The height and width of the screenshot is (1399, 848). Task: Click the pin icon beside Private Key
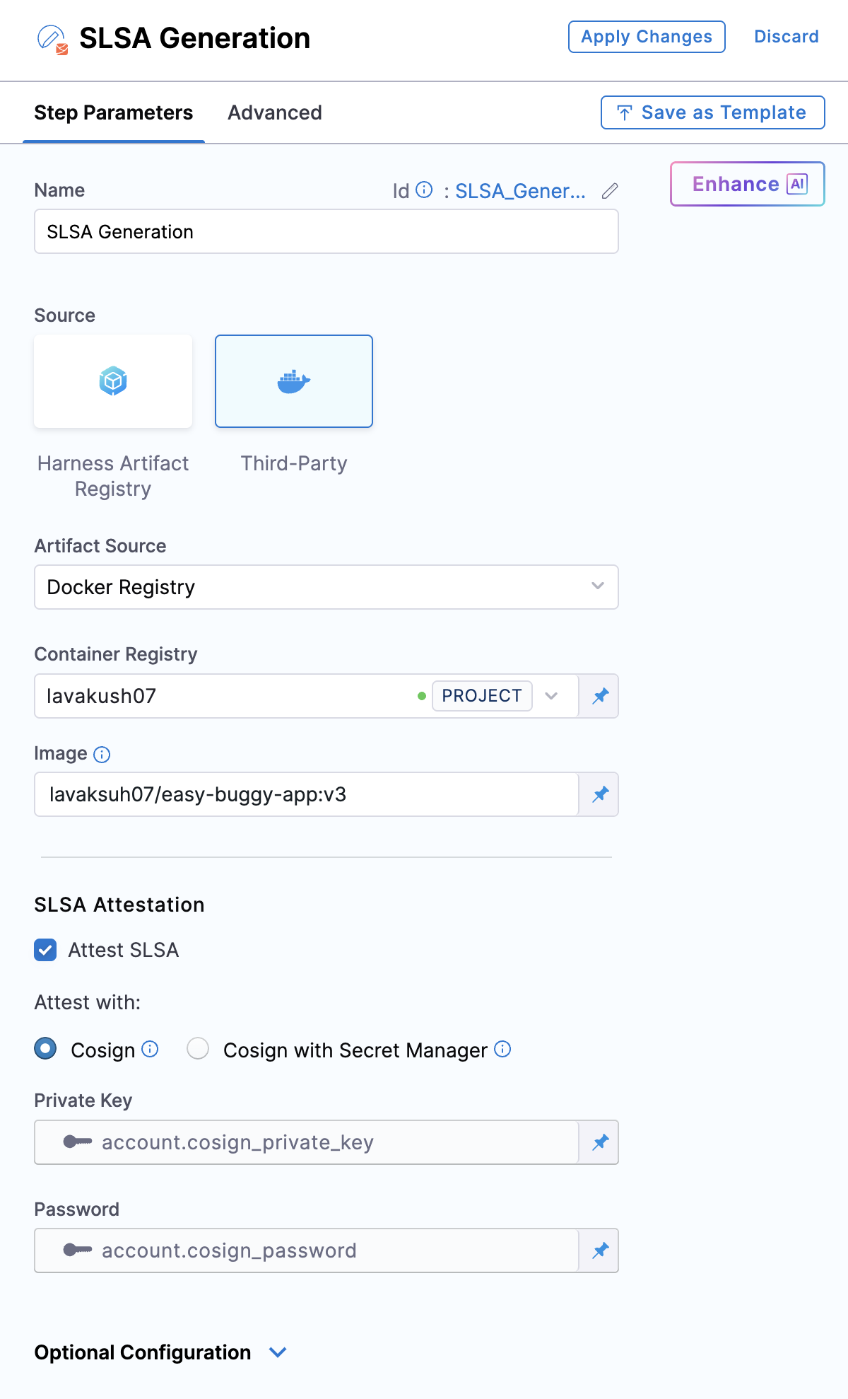coord(600,1142)
